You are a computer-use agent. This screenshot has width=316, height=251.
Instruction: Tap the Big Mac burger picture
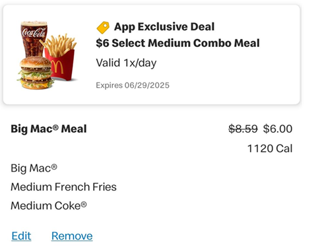[x=35, y=73]
